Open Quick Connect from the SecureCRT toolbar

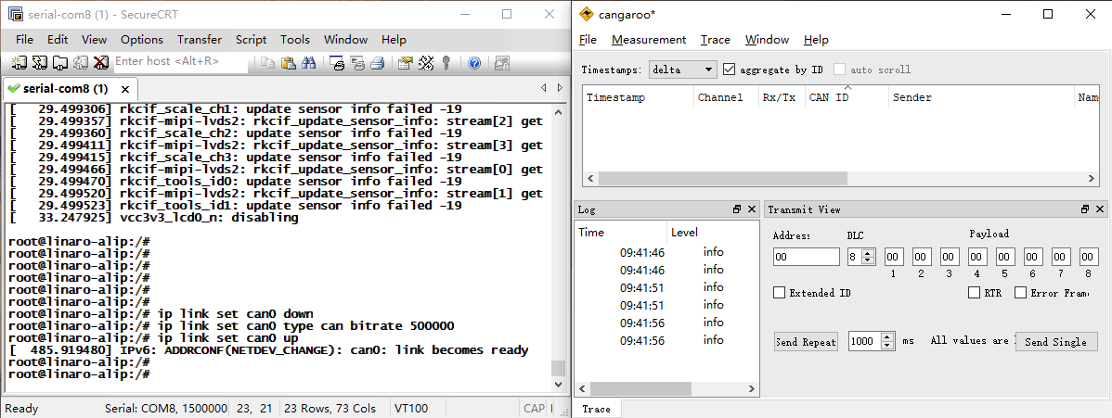(x=40, y=63)
